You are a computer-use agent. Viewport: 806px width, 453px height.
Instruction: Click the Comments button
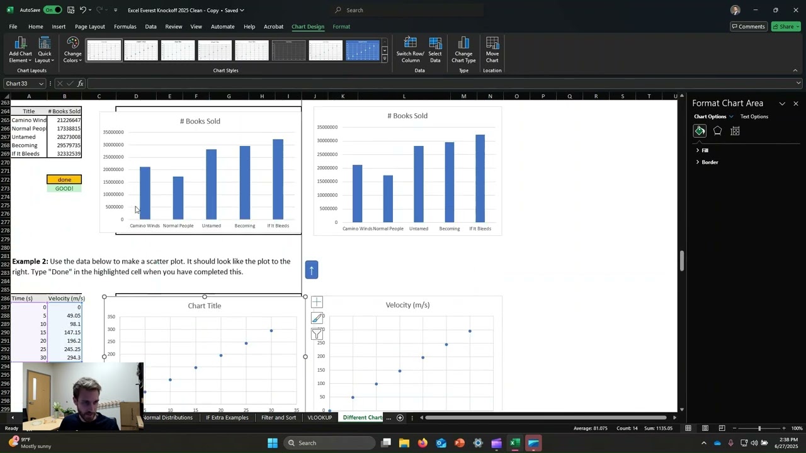(x=748, y=26)
